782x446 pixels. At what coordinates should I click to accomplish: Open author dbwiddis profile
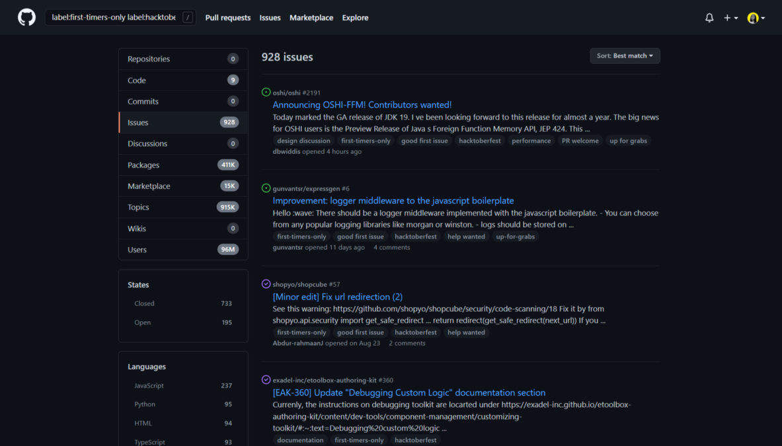(287, 151)
